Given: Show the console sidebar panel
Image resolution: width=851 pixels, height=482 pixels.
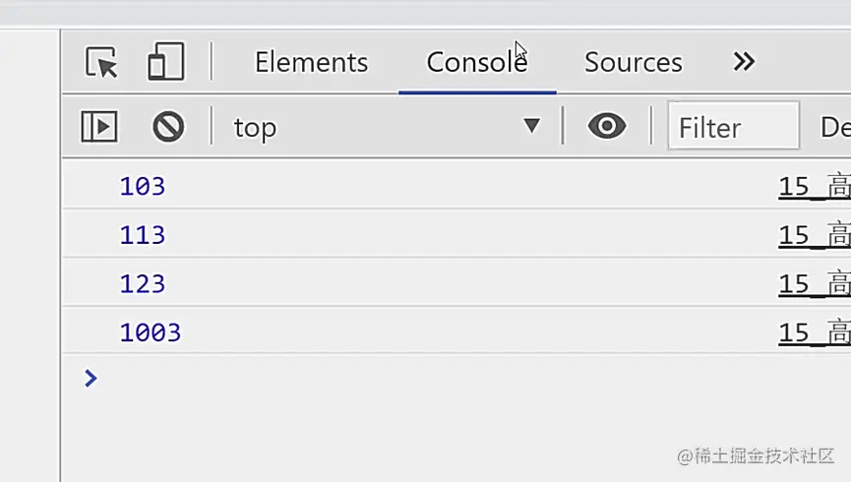Looking at the screenshot, I should (99, 127).
